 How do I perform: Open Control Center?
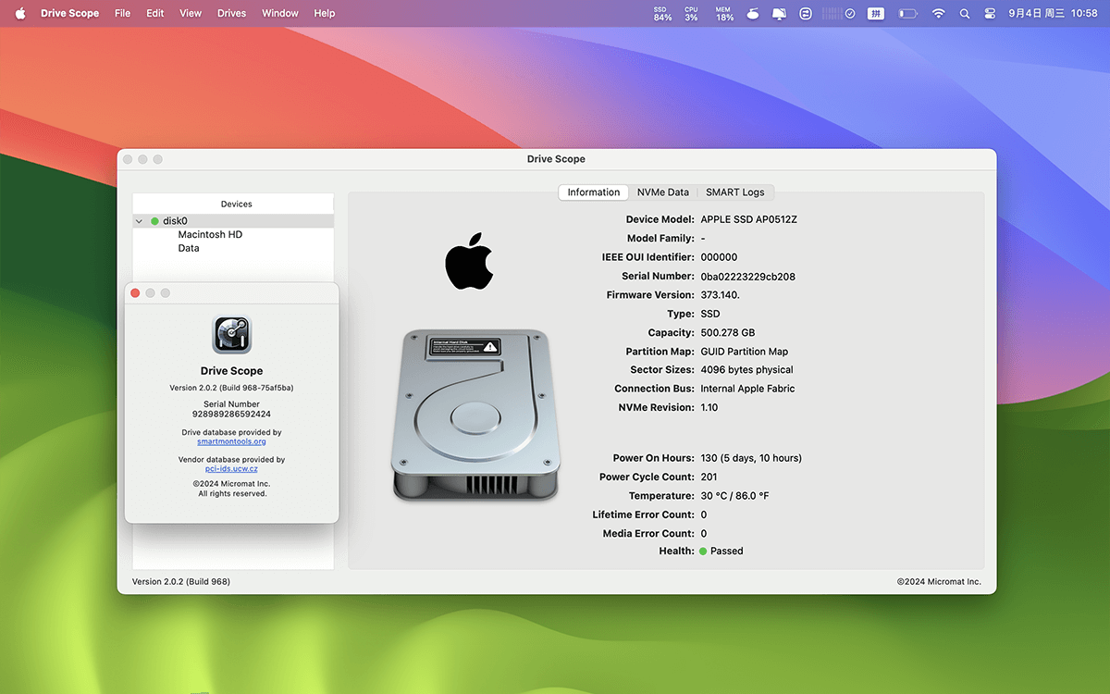(x=990, y=14)
